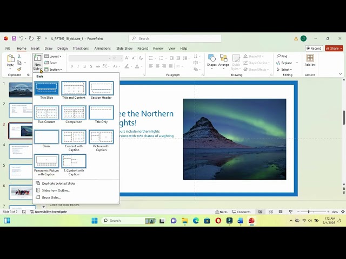This screenshot has width=346, height=259.
Task: Open the Arrange menu
Action: coord(223,62)
